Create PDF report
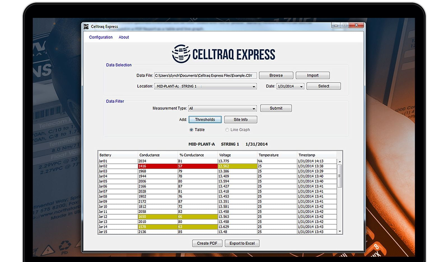 [207, 243]
